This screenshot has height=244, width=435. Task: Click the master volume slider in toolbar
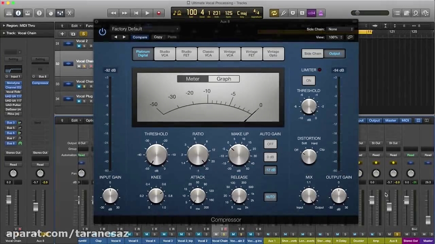(x=370, y=13)
